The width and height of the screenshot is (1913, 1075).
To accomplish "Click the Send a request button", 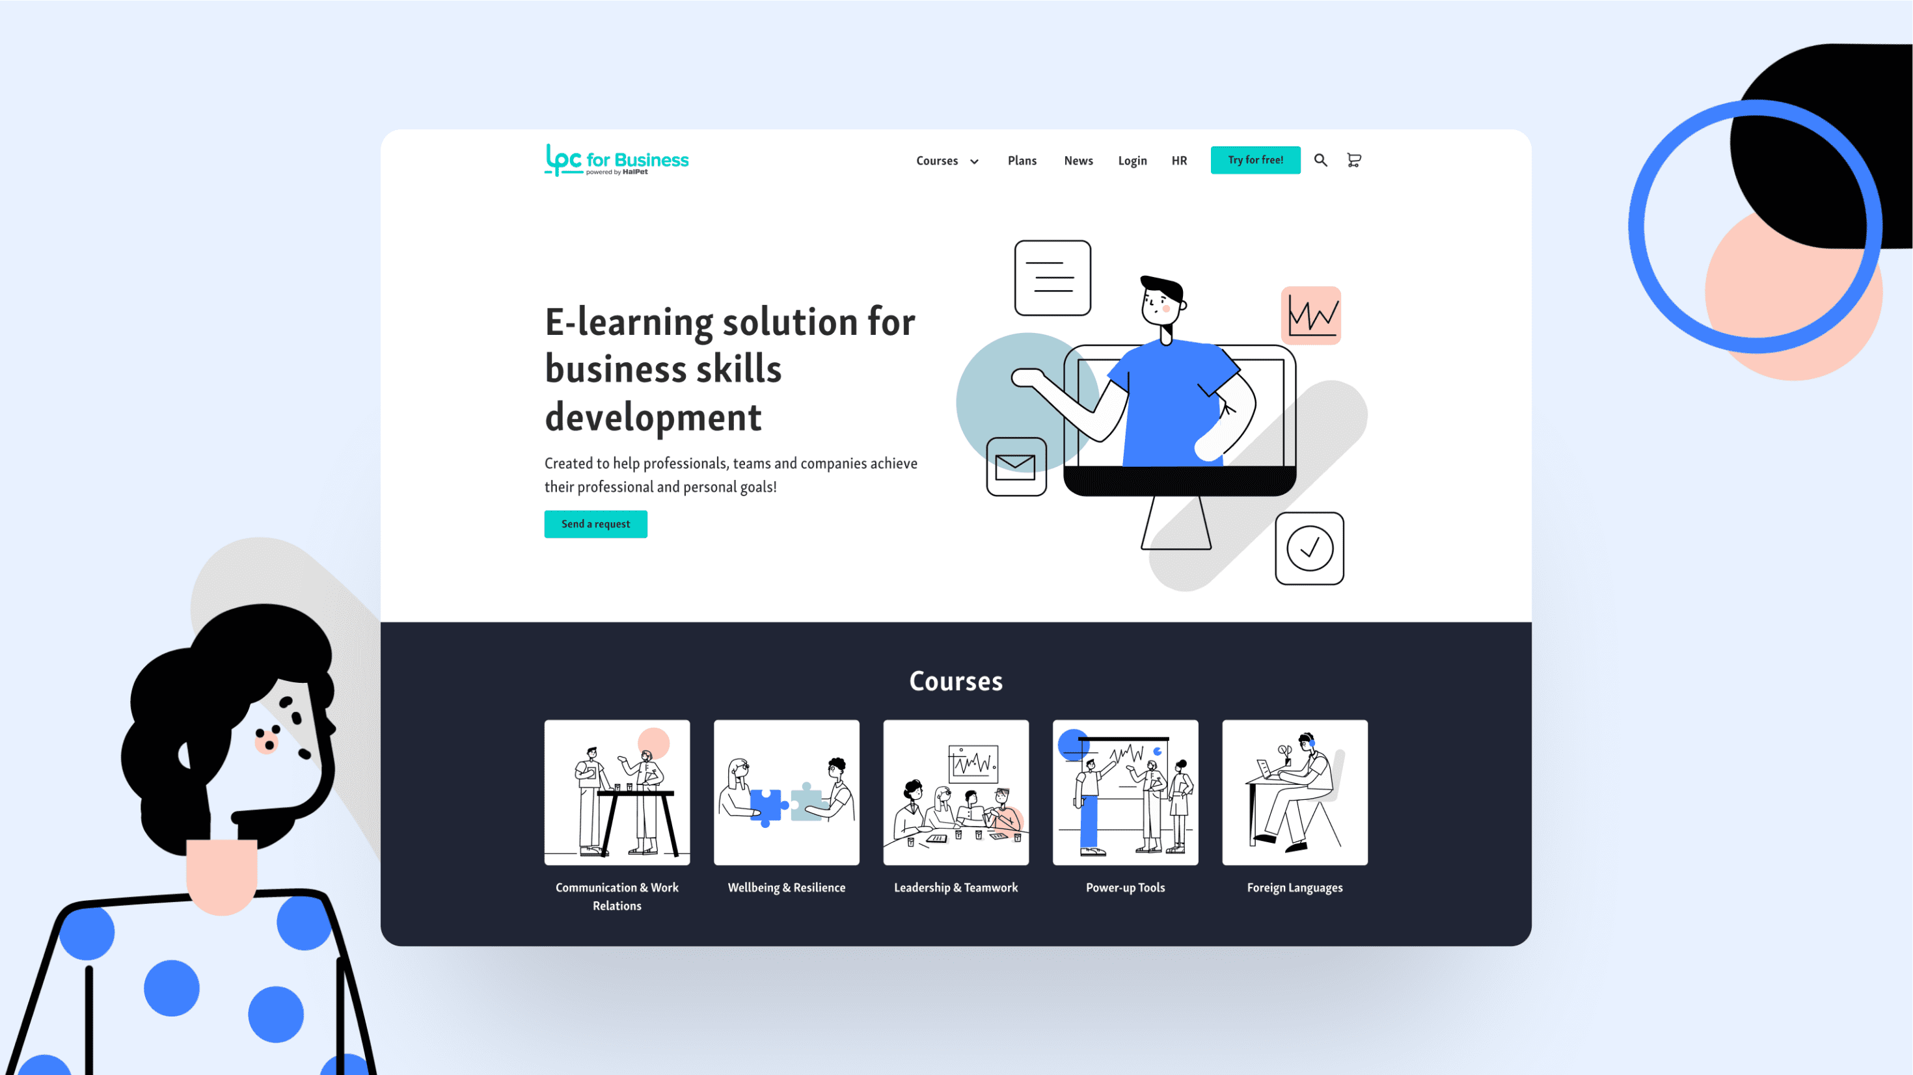I will pyautogui.click(x=595, y=524).
